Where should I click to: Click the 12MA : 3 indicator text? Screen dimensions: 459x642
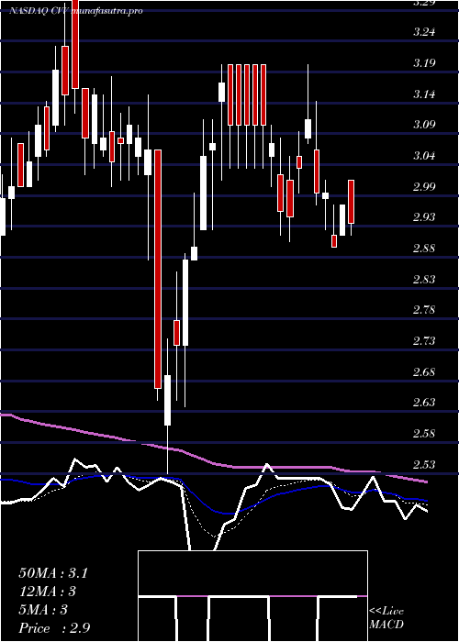click(x=48, y=592)
